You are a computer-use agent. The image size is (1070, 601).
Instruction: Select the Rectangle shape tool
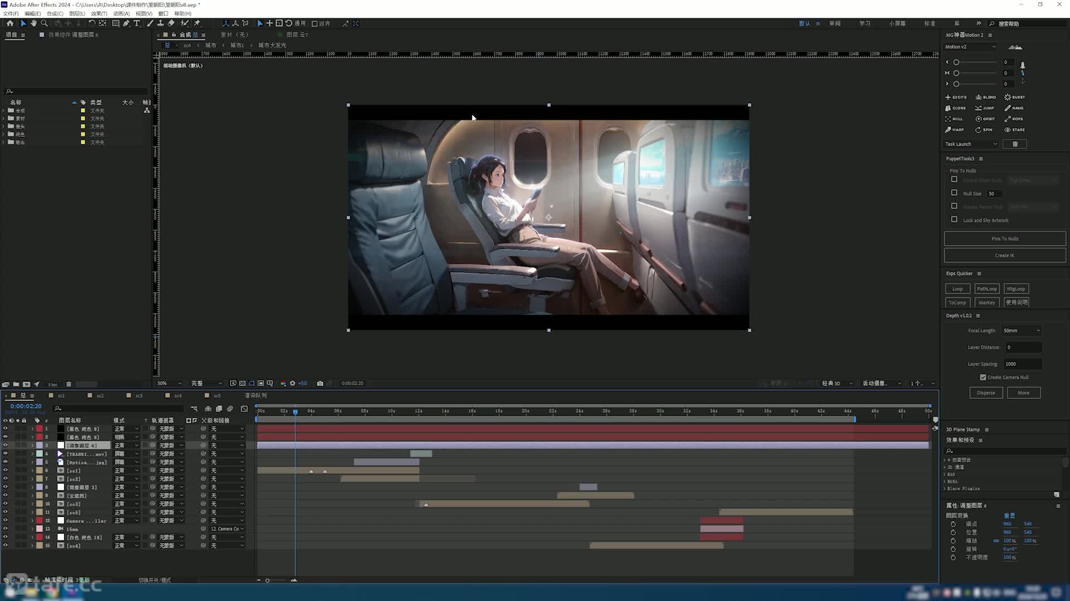(115, 23)
